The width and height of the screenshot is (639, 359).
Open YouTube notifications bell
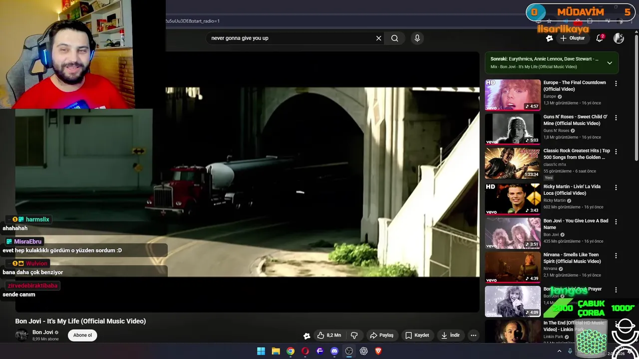[x=600, y=38]
